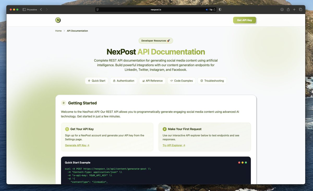The width and height of the screenshot is (313, 191).
Task: Click the red dot in code block
Action: [x=239, y=163]
